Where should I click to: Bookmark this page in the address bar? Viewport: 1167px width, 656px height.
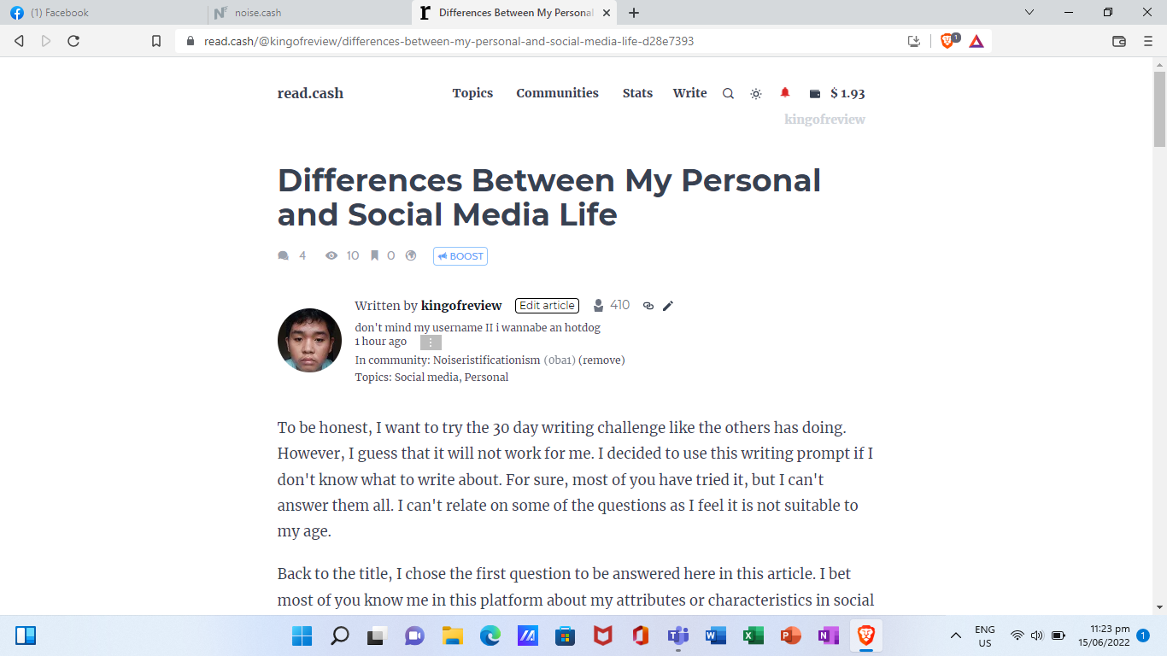tap(156, 41)
